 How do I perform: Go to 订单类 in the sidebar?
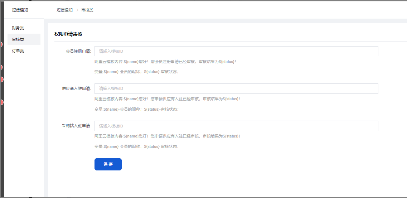click(x=18, y=51)
